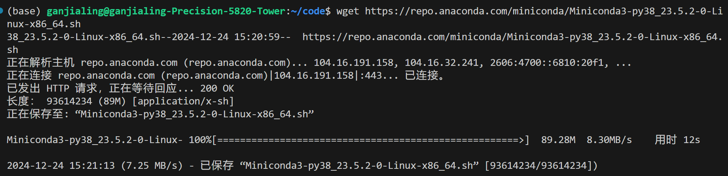Click the [application/x-sh] content type
Image resolution: width=728 pixels, height=176 pixels.
[x=183, y=101]
